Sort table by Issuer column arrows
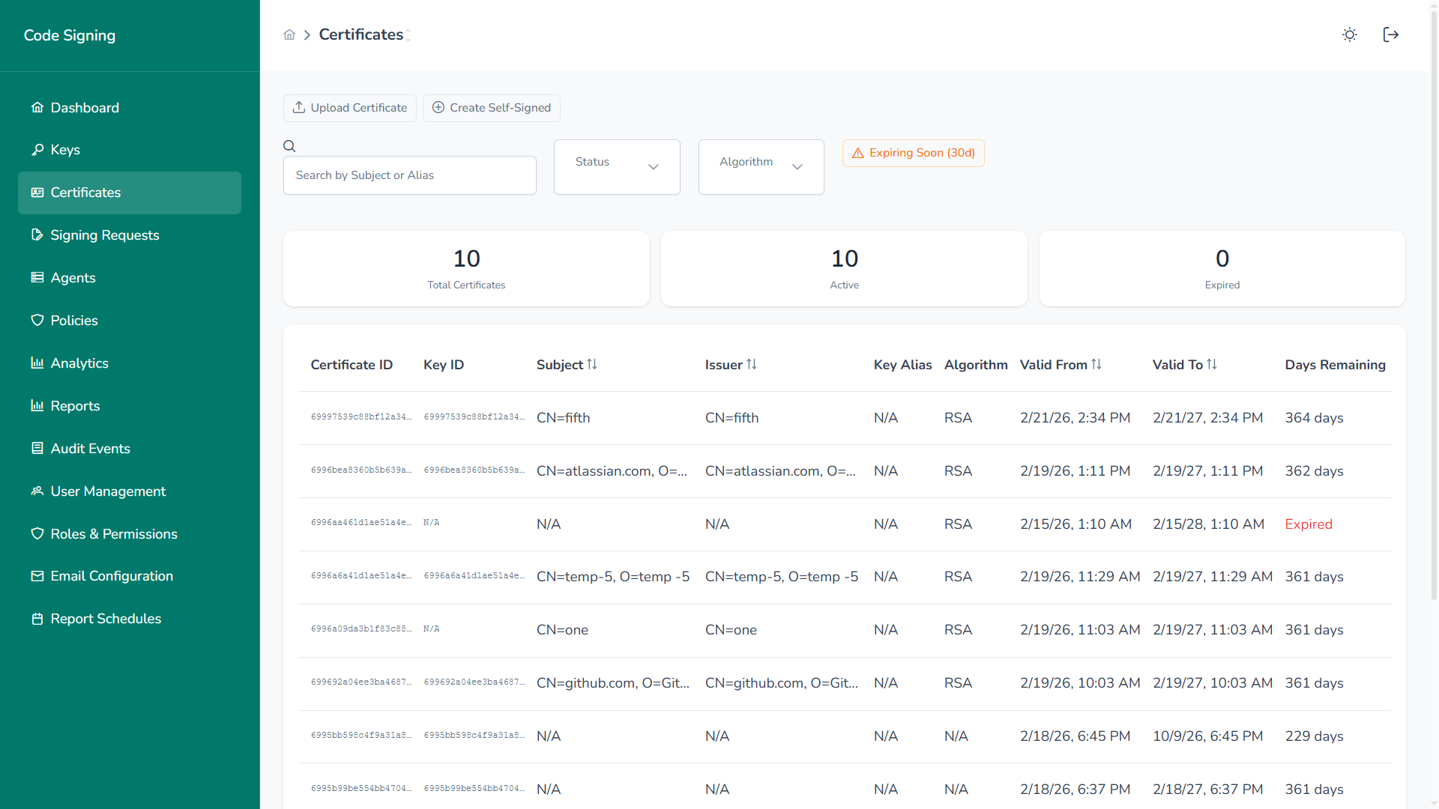The width and height of the screenshot is (1439, 809). point(752,365)
